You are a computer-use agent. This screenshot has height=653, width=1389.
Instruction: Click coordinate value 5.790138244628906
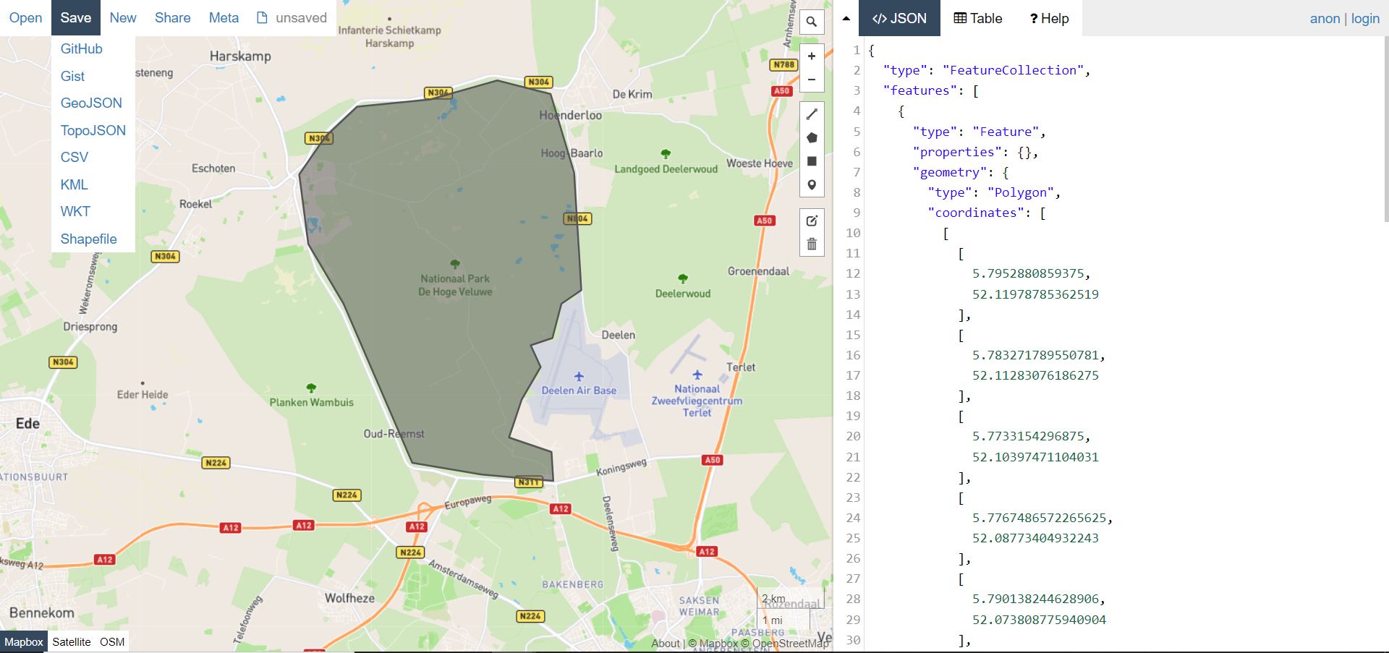1035,599
